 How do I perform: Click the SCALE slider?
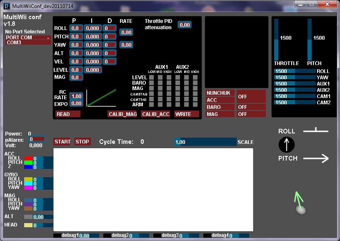pos(205,142)
